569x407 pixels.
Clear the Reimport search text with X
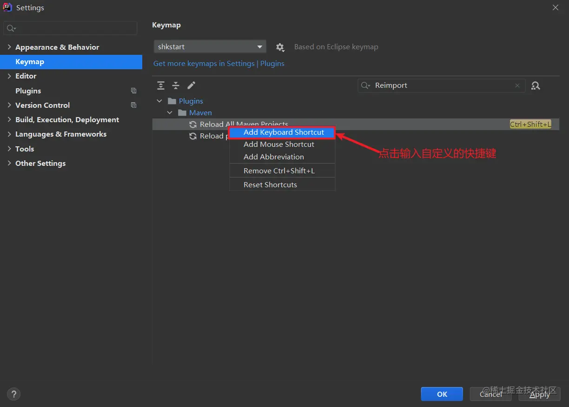517,85
